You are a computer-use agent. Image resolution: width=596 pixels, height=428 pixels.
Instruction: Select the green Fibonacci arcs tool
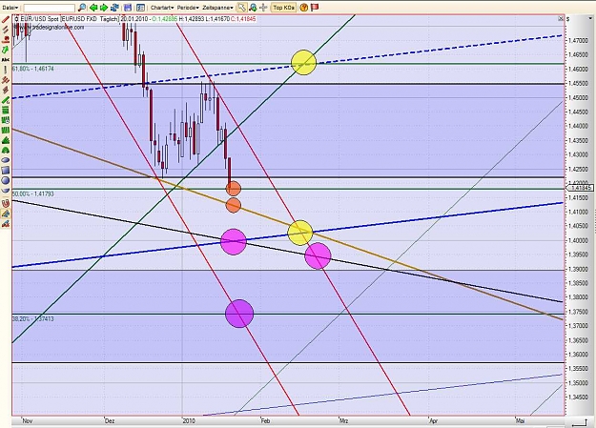click(6, 151)
